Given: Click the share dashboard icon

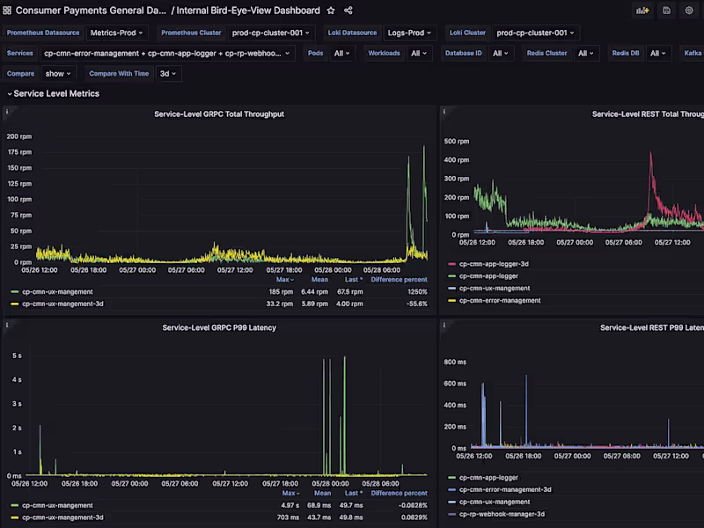Looking at the screenshot, I should (348, 11).
